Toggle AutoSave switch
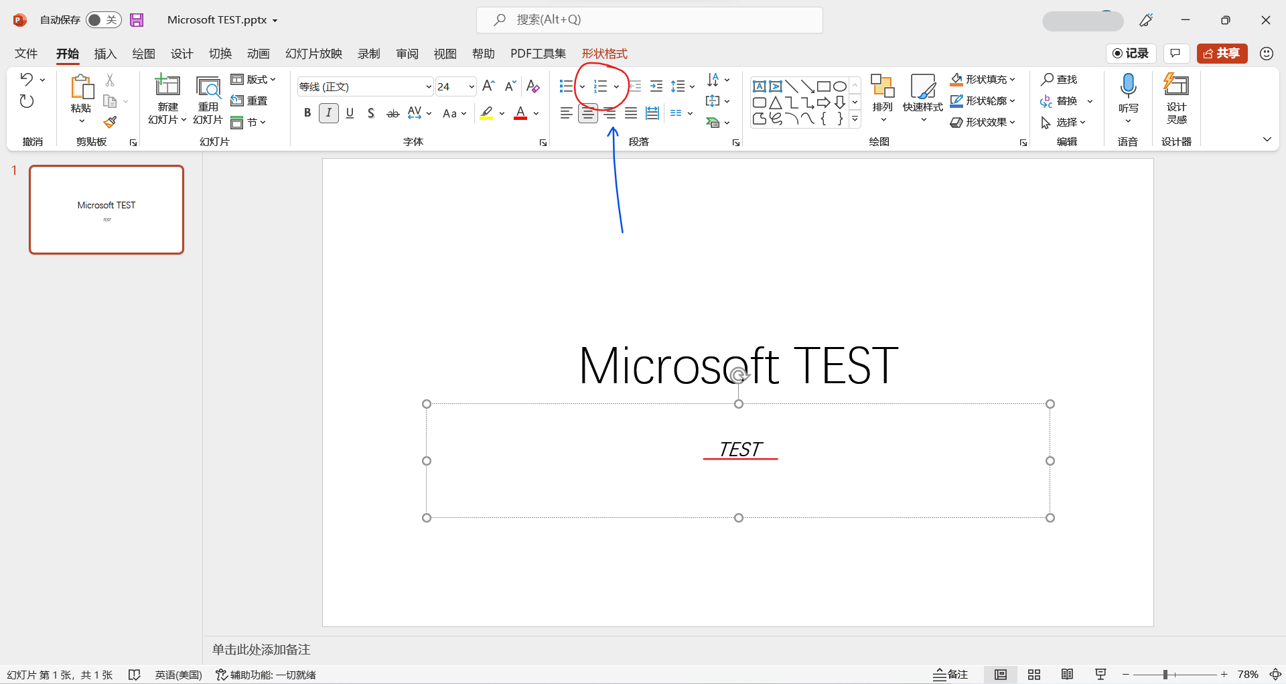The width and height of the screenshot is (1286, 684). (103, 20)
